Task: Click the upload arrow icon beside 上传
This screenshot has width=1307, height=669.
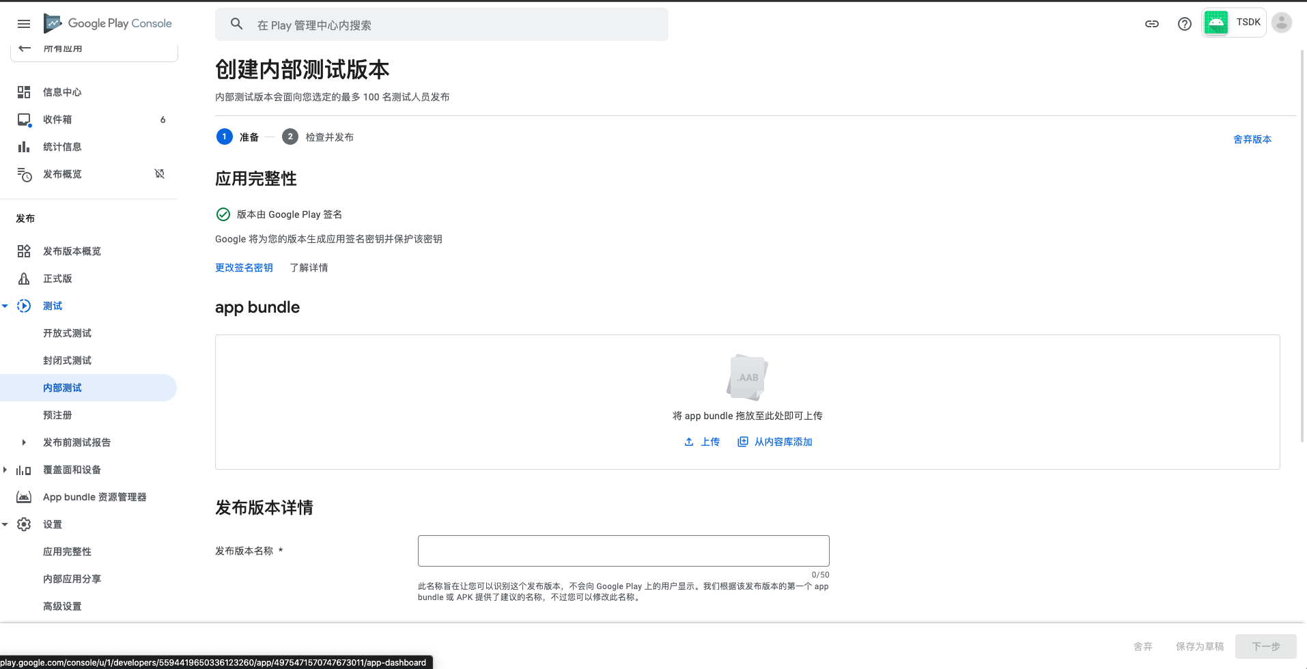Action: 689,442
